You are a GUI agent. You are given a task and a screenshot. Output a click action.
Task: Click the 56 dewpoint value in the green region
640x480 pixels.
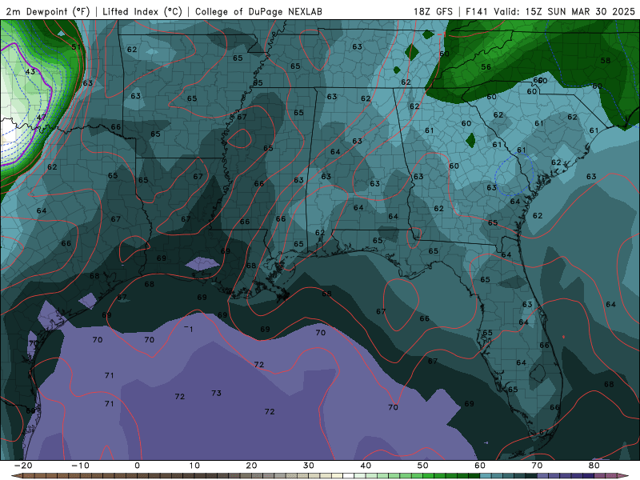[486, 67]
